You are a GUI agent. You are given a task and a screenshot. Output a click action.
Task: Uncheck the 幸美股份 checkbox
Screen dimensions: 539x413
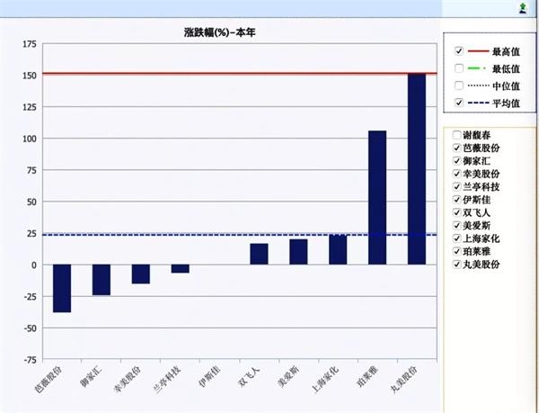[457, 174]
